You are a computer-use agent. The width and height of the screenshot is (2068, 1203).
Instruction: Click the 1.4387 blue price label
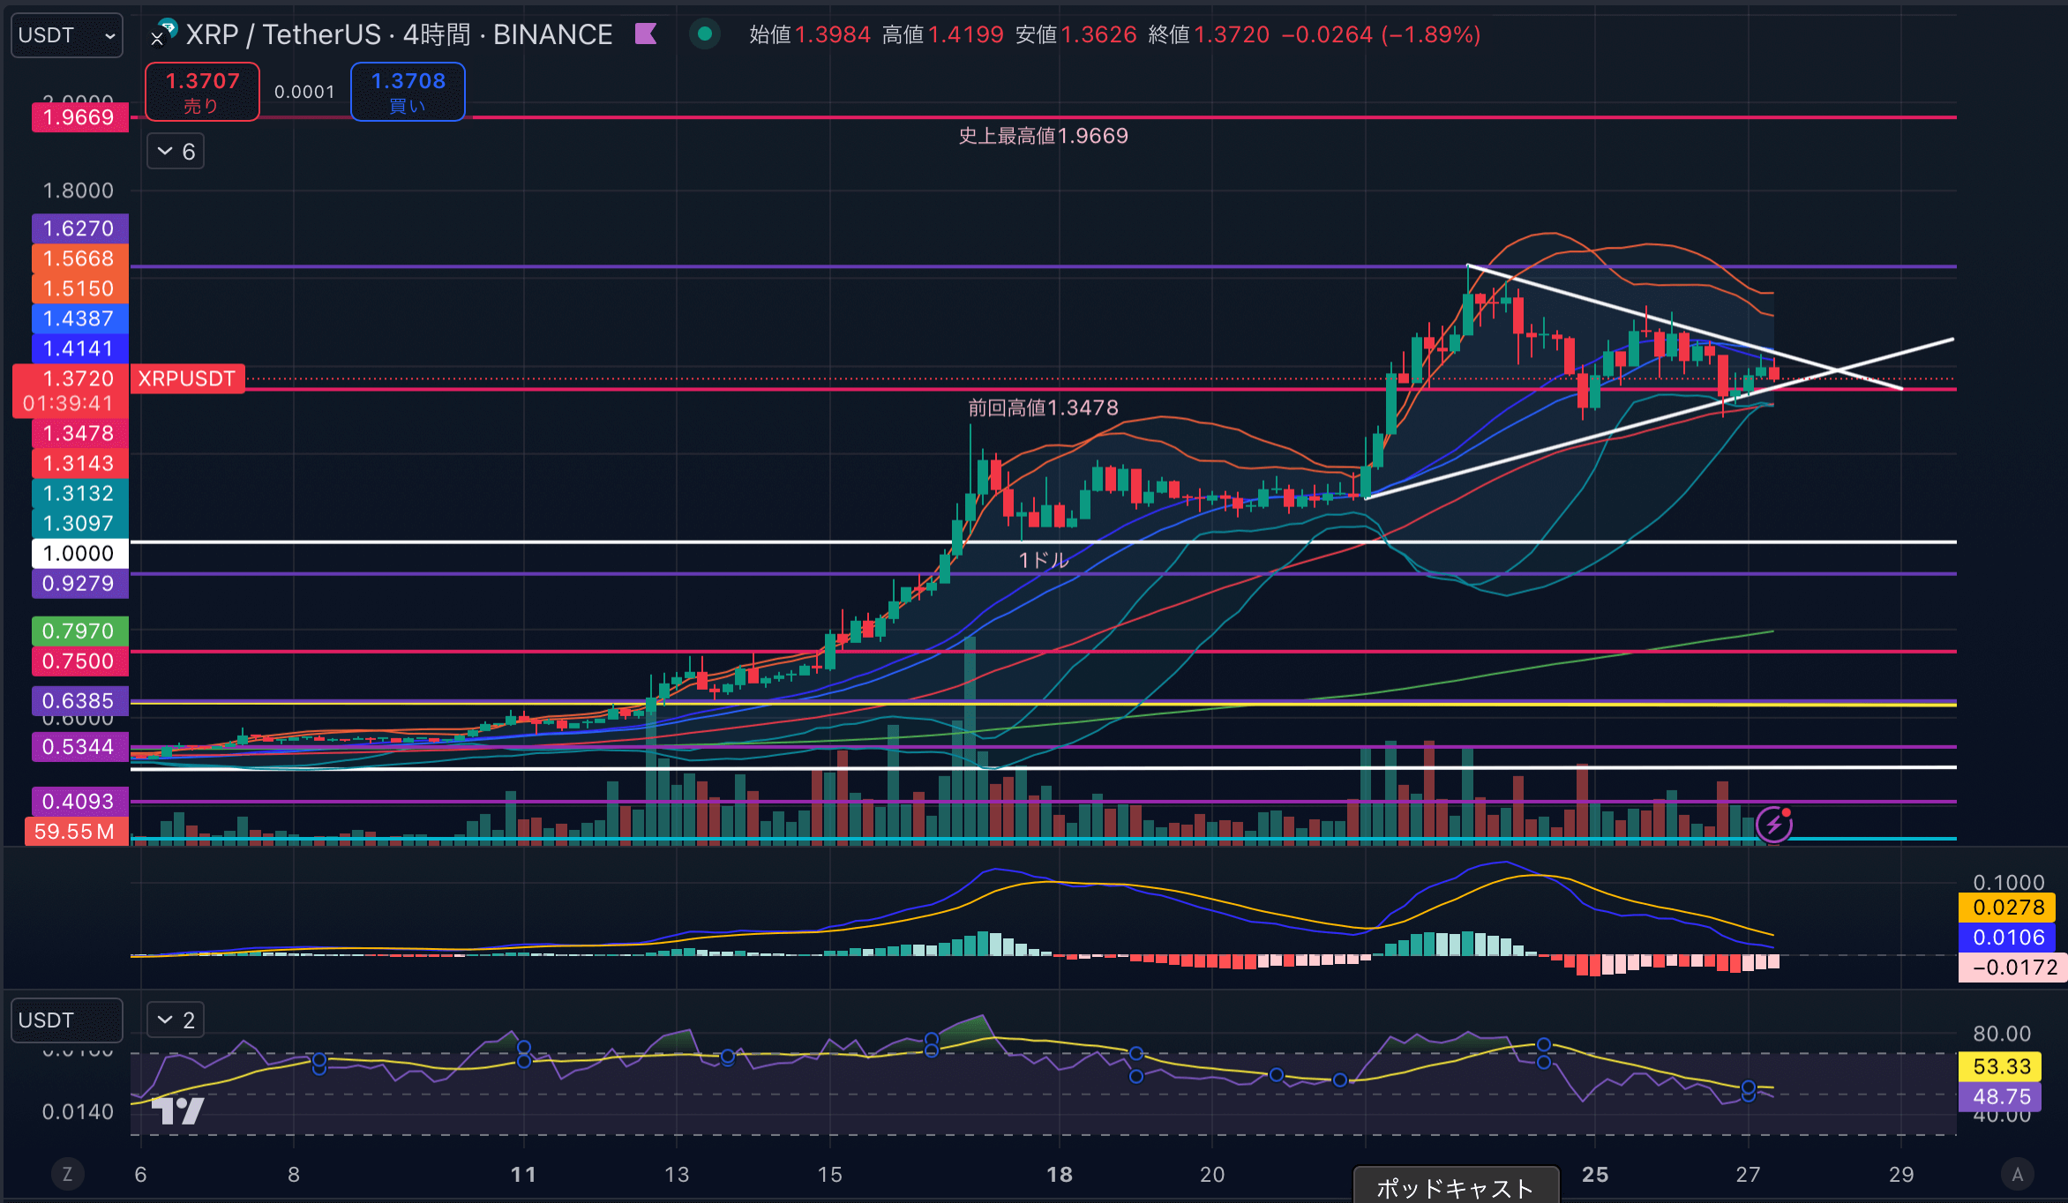coord(79,318)
